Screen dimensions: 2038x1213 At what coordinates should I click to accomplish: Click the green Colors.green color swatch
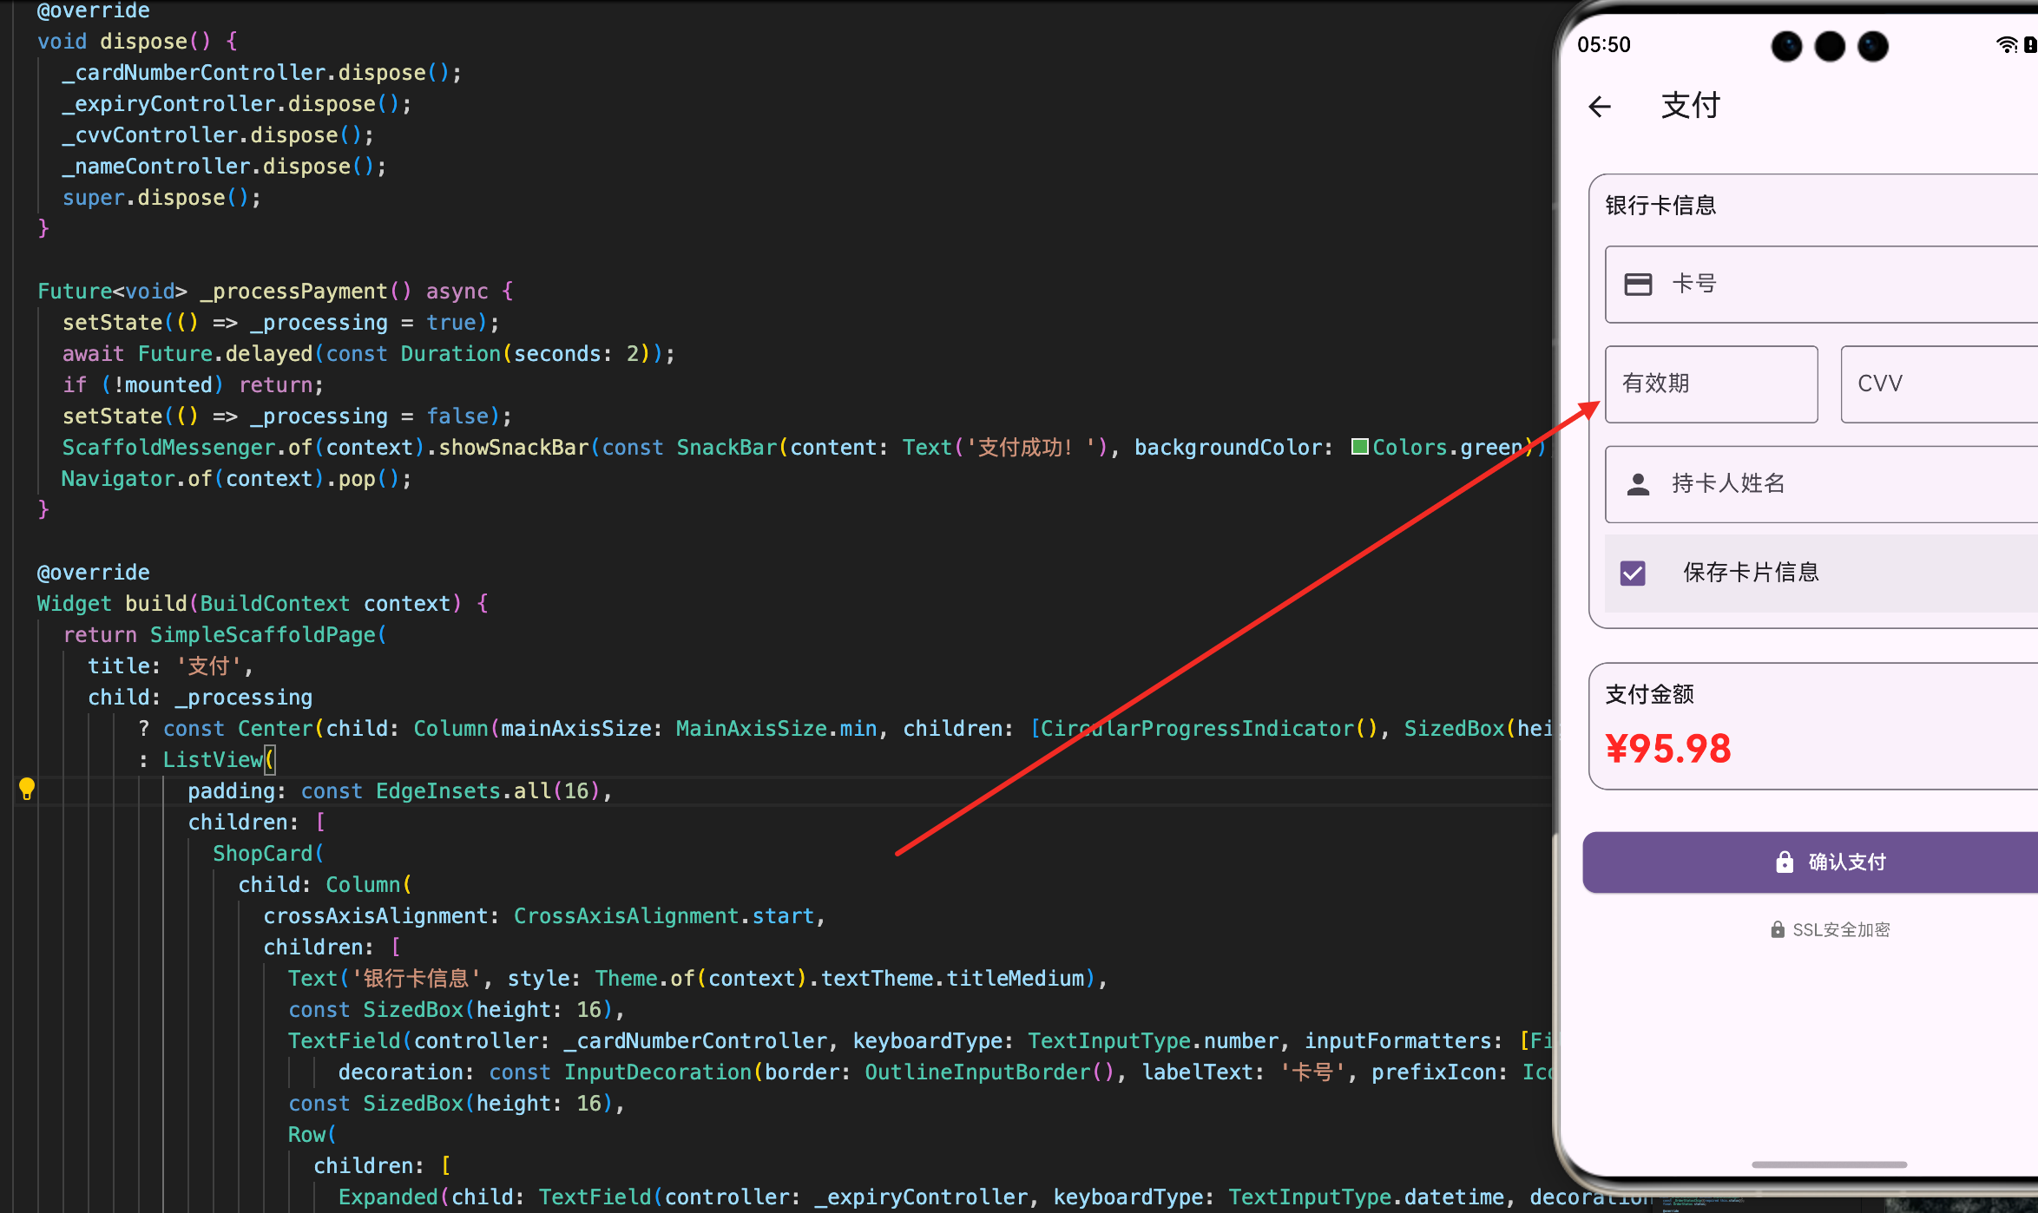1360,447
